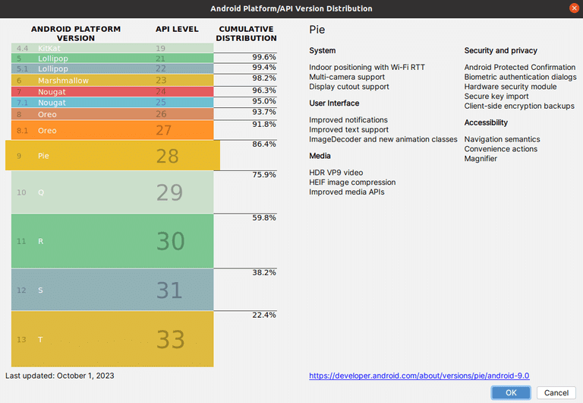
Task: Select the Oreo 8 row (API 26)
Action: tap(112, 114)
